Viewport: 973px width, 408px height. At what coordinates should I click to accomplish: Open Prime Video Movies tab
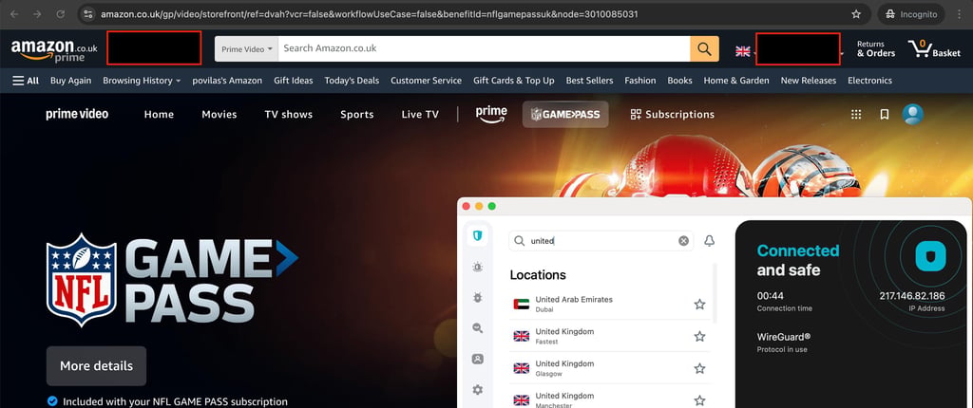(219, 114)
